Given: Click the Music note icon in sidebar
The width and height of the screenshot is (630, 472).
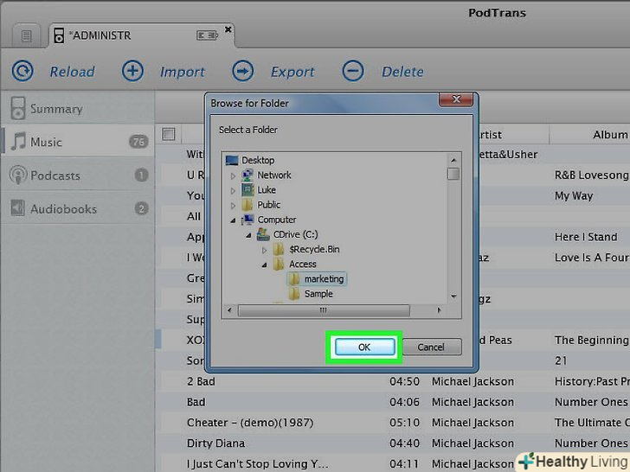Looking at the screenshot, I should [17, 141].
